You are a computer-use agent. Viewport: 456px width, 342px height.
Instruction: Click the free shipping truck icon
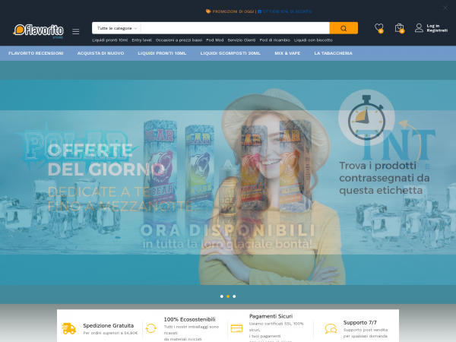point(69,328)
